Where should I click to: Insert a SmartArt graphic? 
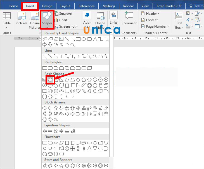(x=64, y=13)
